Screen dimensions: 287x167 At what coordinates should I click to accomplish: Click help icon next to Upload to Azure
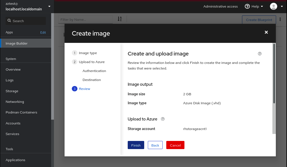click(x=163, y=119)
